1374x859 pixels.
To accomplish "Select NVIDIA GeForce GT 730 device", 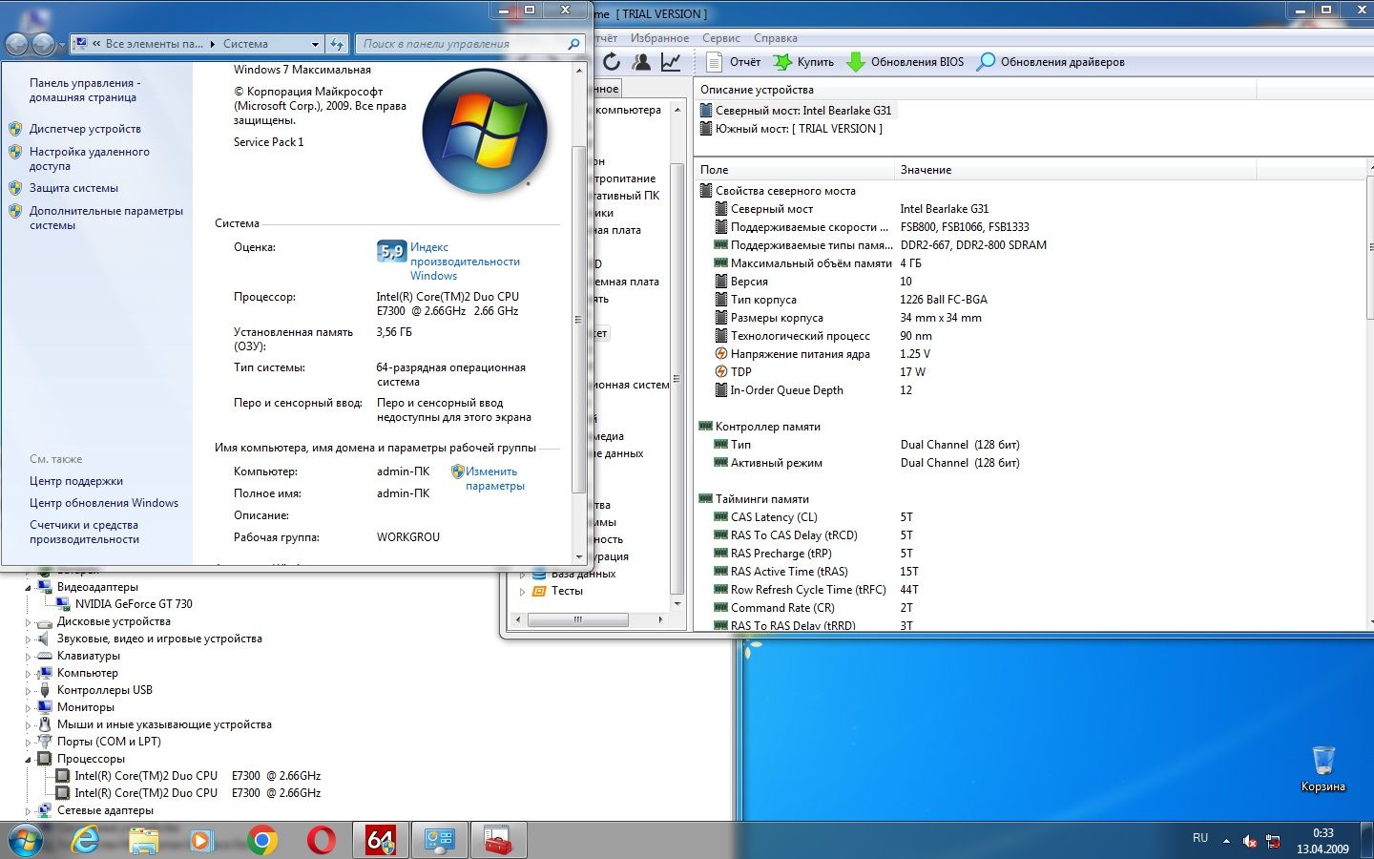I will pyautogui.click(x=134, y=604).
